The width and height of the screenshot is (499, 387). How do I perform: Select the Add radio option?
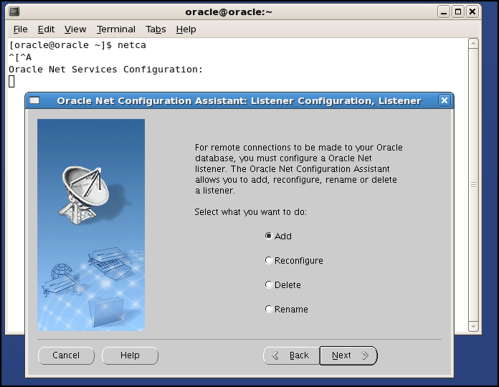coord(278,236)
